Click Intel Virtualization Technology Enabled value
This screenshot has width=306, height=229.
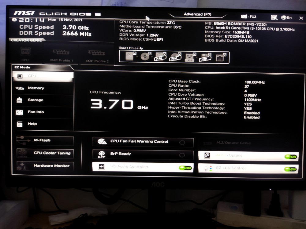coord(252,113)
